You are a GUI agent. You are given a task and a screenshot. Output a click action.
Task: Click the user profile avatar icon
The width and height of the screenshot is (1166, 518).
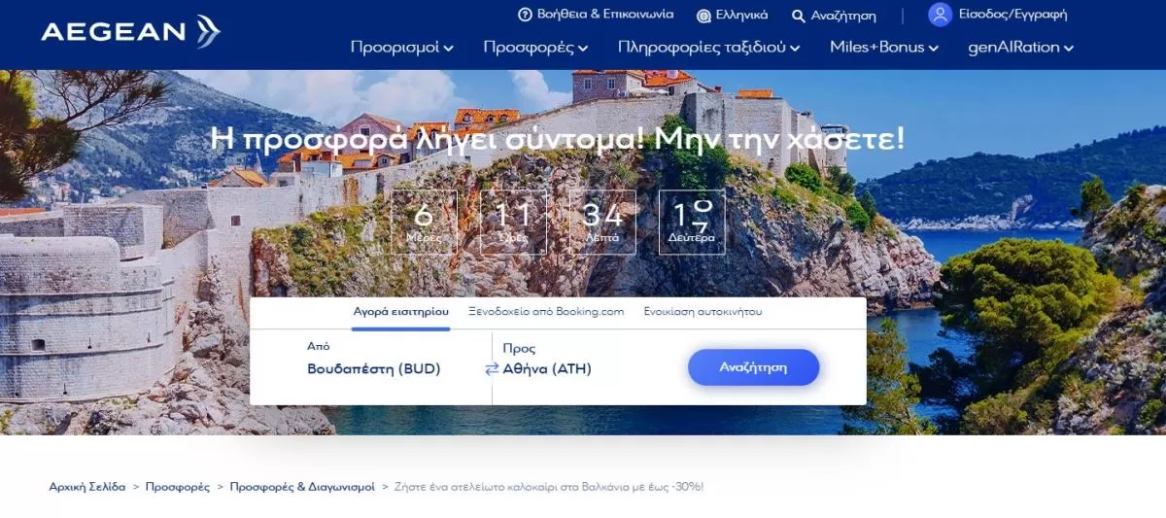pyautogui.click(x=940, y=15)
